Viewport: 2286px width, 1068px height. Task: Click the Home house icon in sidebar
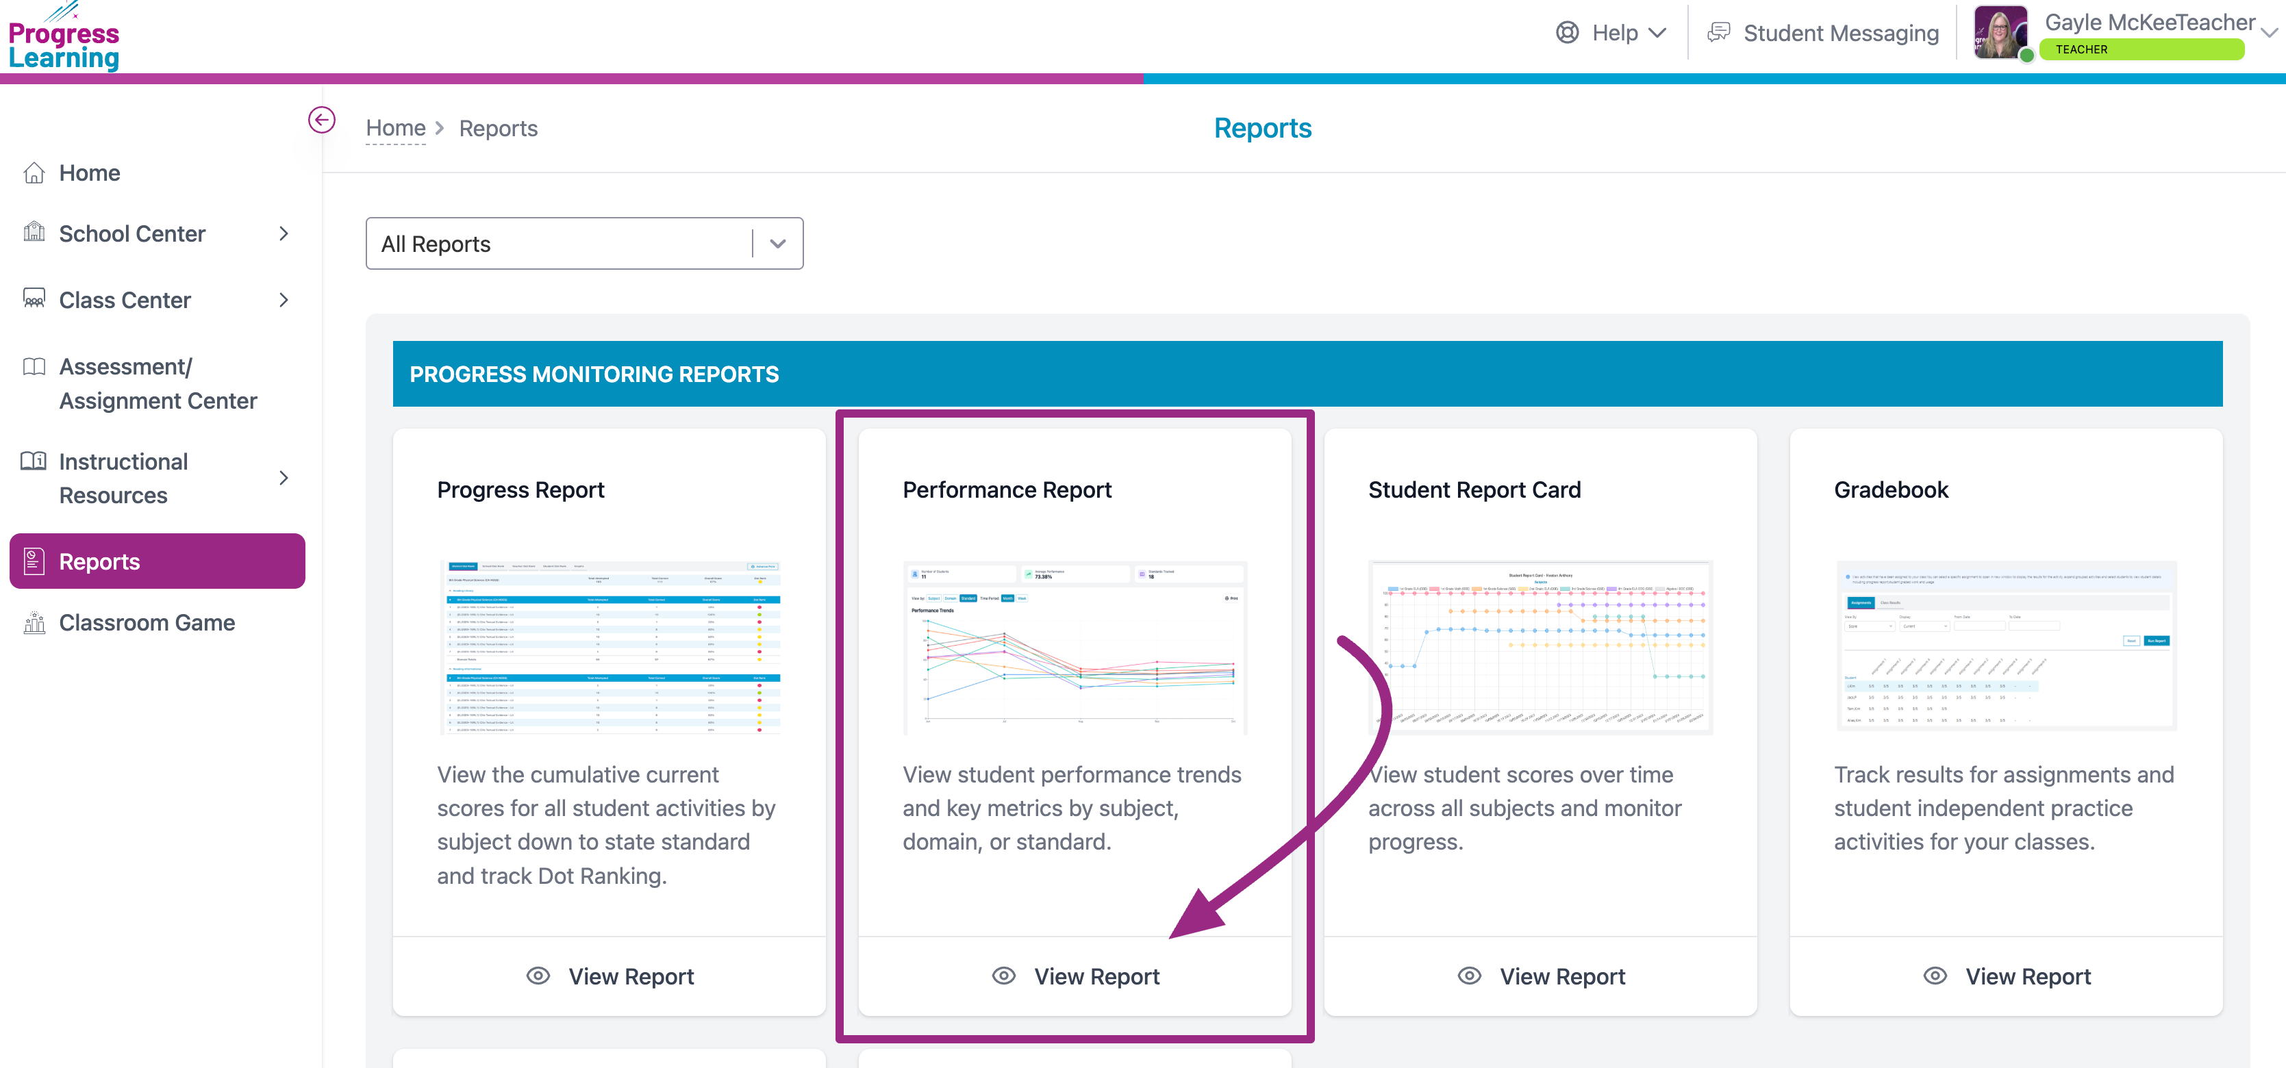point(34,173)
